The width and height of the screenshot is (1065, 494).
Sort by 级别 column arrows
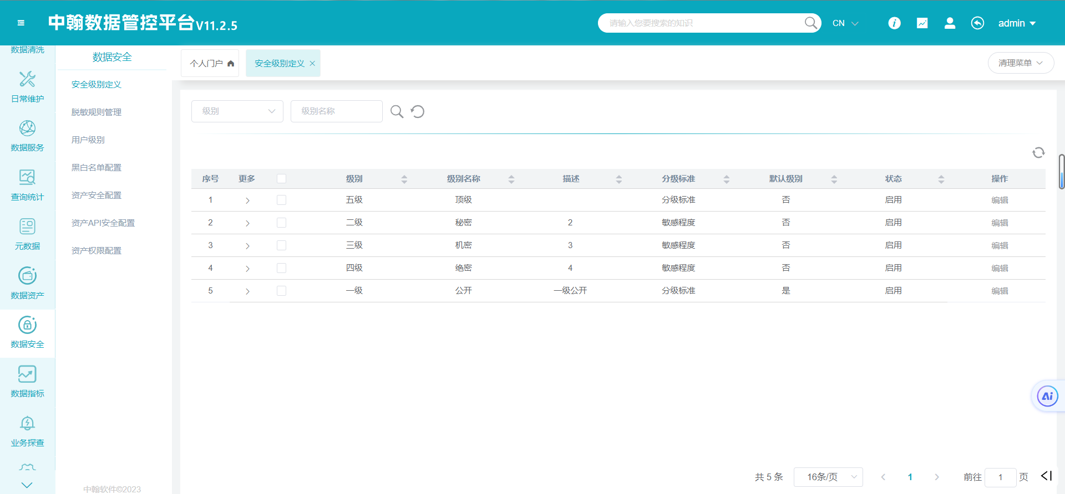pyautogui.click(x=404, y=179)
